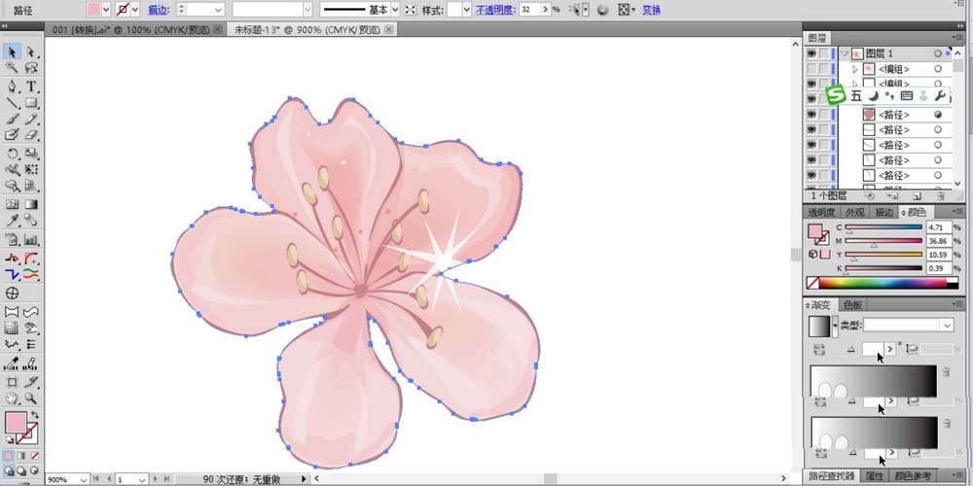The height and width of the screenshot is (486, 973).
Task: Select the Rectangle tool
Action: [x=31, y=102]
